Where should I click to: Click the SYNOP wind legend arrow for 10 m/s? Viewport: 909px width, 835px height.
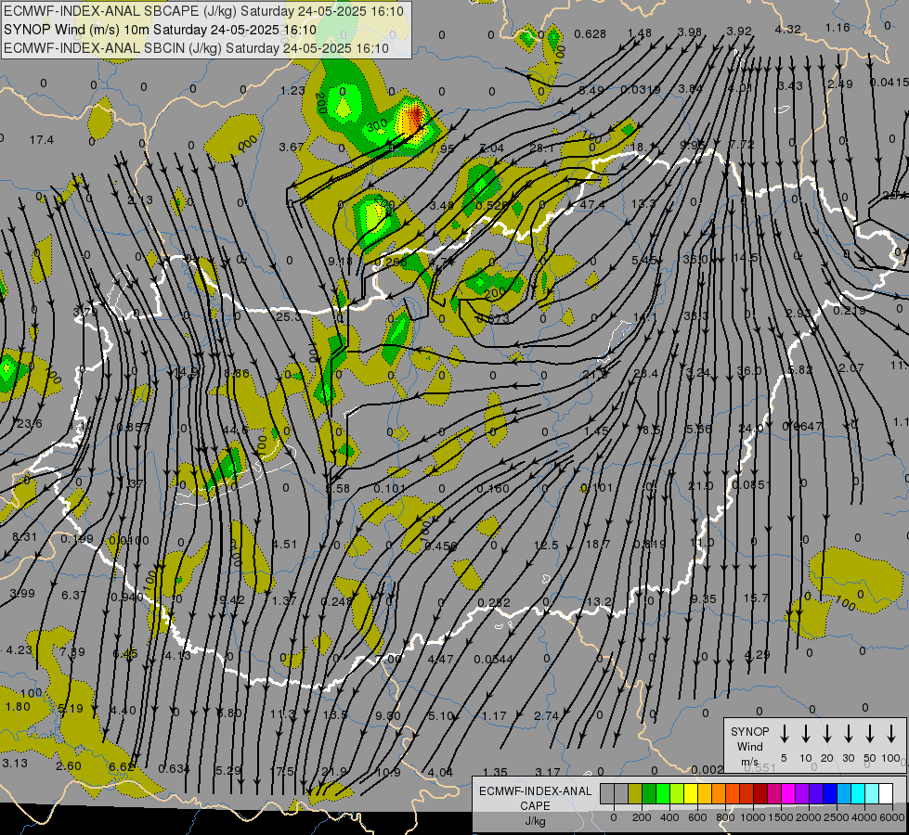click(x=806, y=734)
